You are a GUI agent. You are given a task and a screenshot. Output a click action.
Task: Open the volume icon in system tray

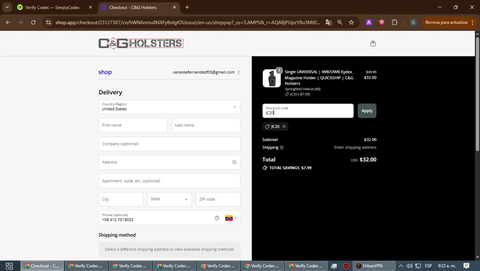(409, 266)
